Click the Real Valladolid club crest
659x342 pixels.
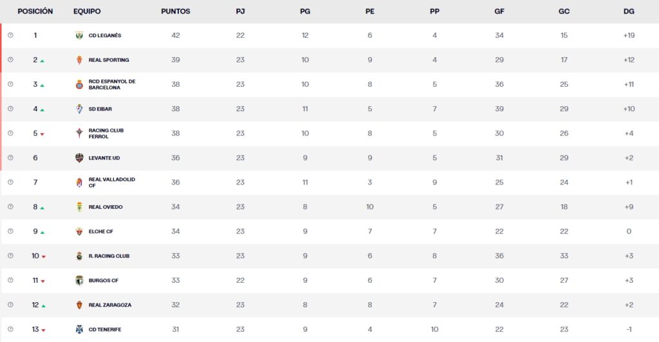click(x=79, y=183)
